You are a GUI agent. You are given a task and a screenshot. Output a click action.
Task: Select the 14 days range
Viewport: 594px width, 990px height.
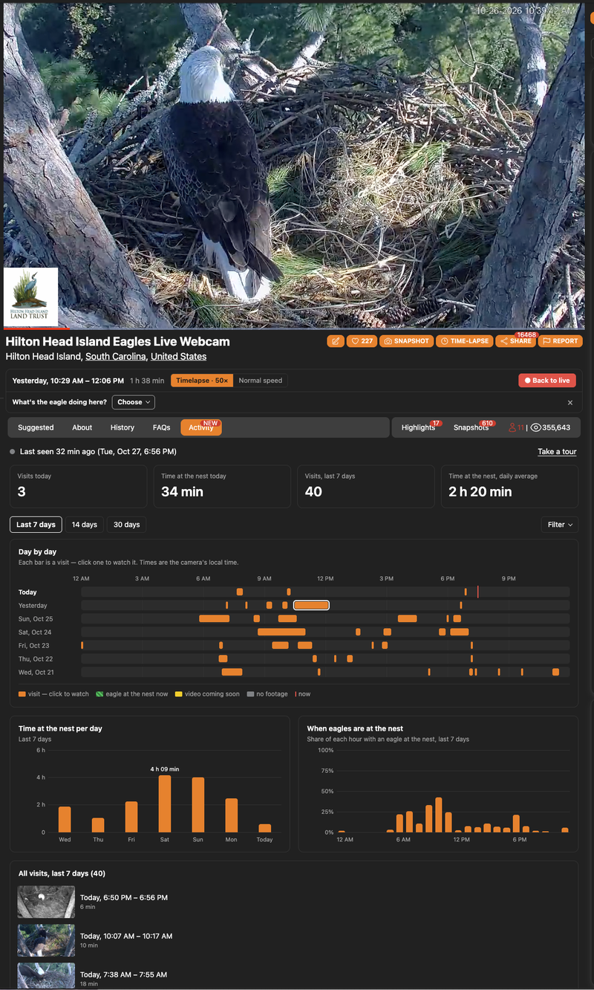(x=84, y=525)
